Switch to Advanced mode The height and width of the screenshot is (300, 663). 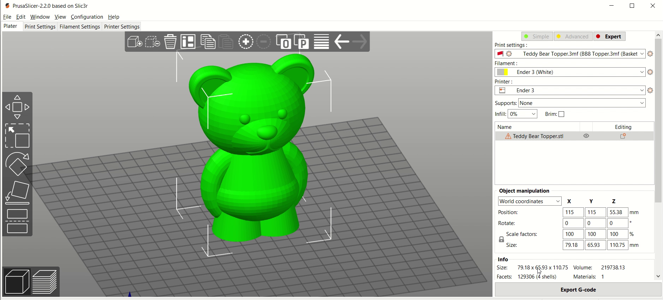(x=573, y=36)
